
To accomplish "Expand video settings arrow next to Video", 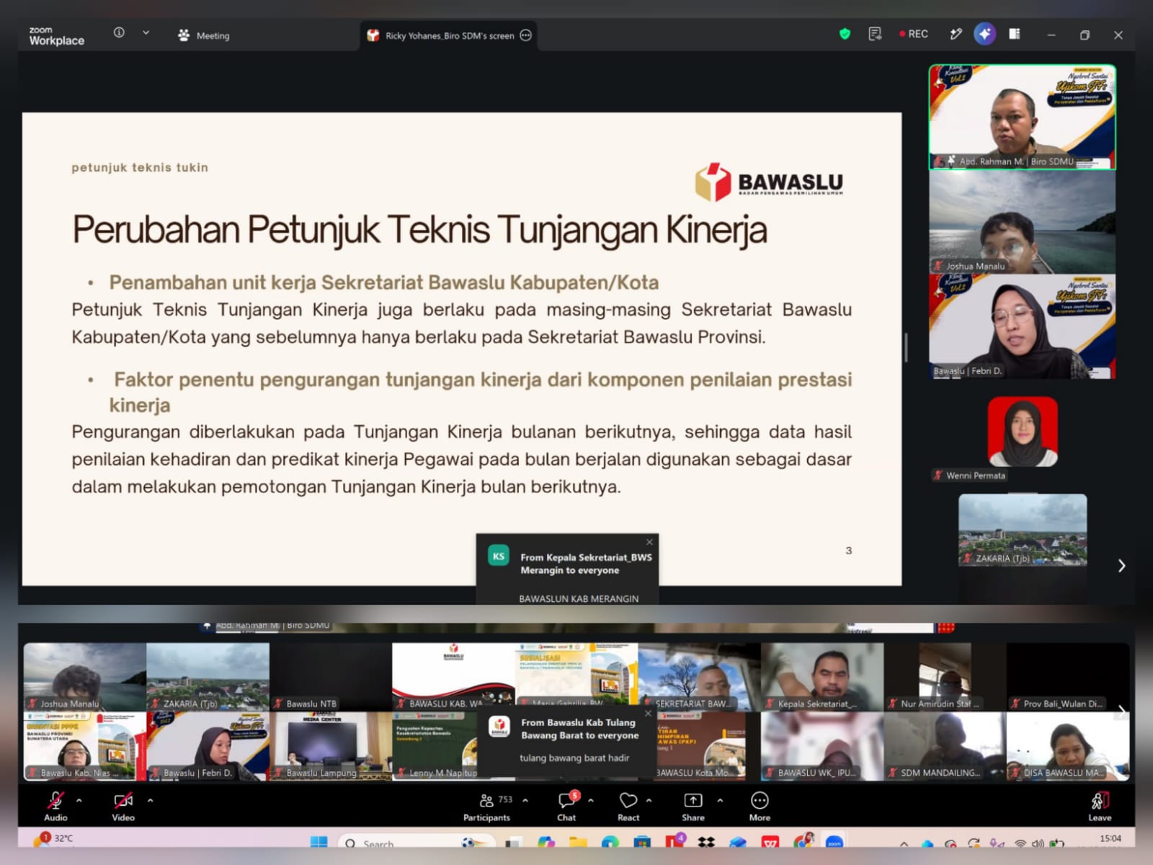I will (x=151, y=800).
